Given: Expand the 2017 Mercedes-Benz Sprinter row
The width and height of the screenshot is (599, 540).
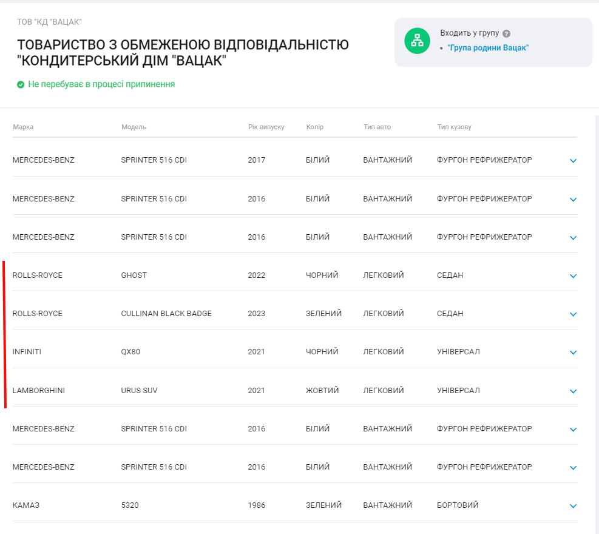Looking at the screenshot, I should pos(573,161).
